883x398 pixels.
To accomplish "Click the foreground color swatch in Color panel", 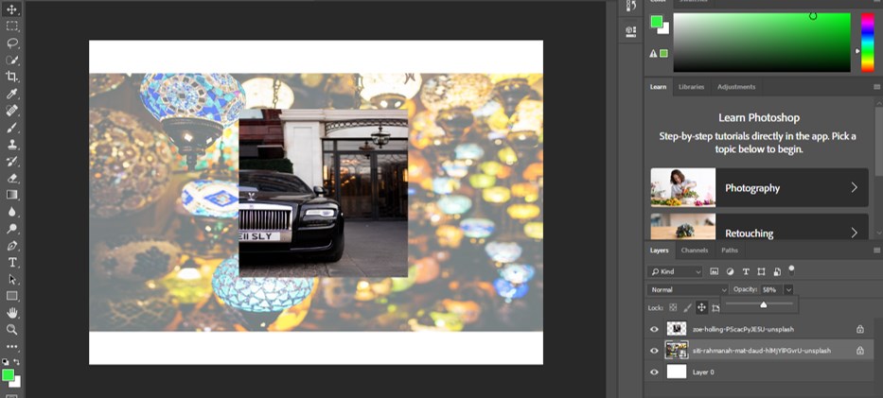I will click(656, 22).
